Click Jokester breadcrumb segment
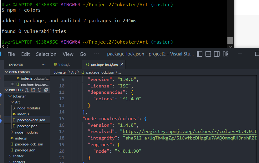Image resolution: width=259 pixels, height=163 pixels. coord(60,72)
